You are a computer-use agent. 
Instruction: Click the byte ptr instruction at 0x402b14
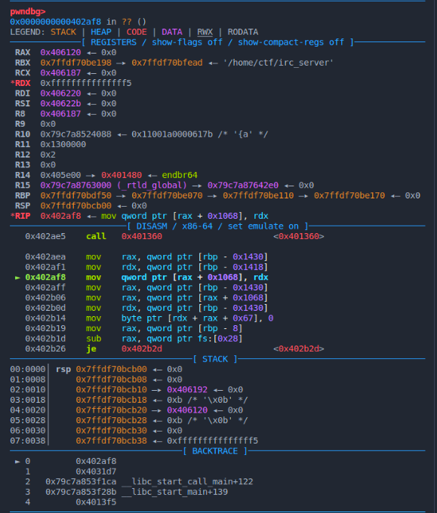pos(198,318)
